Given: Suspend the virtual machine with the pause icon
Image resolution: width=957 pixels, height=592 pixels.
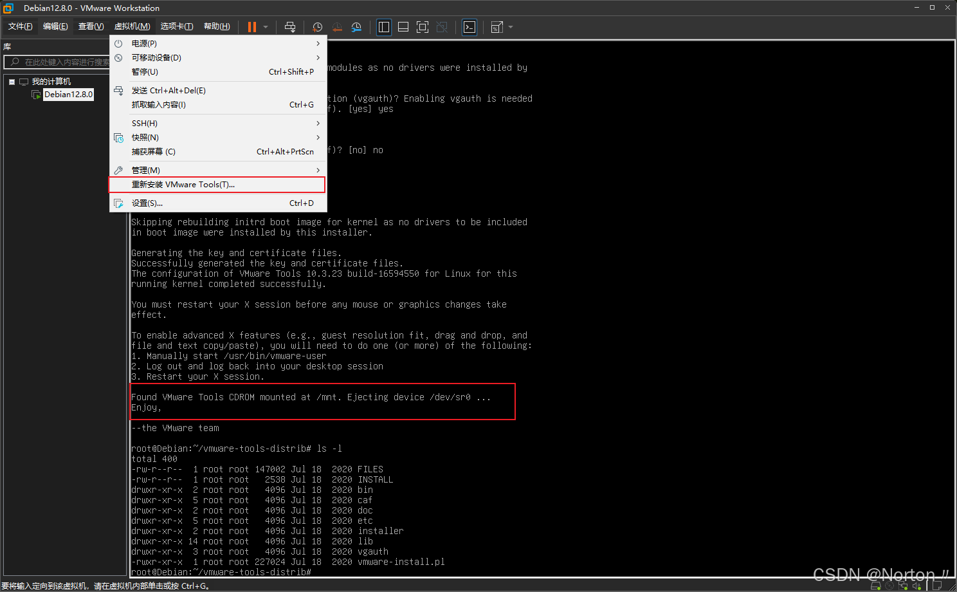Looking at the screenshot, I should click(251, 27).
